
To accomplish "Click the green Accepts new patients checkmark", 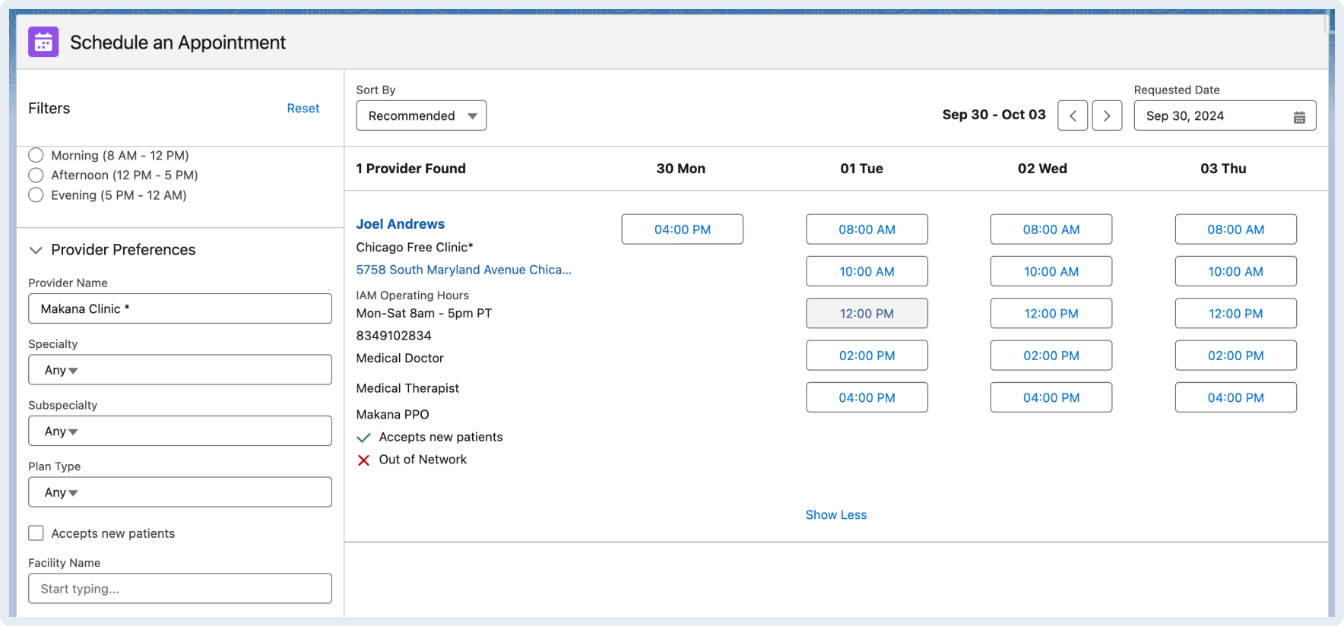I will click(x=363, y=438).
